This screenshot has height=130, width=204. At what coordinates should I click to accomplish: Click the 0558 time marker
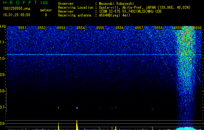tap(159, 28)
